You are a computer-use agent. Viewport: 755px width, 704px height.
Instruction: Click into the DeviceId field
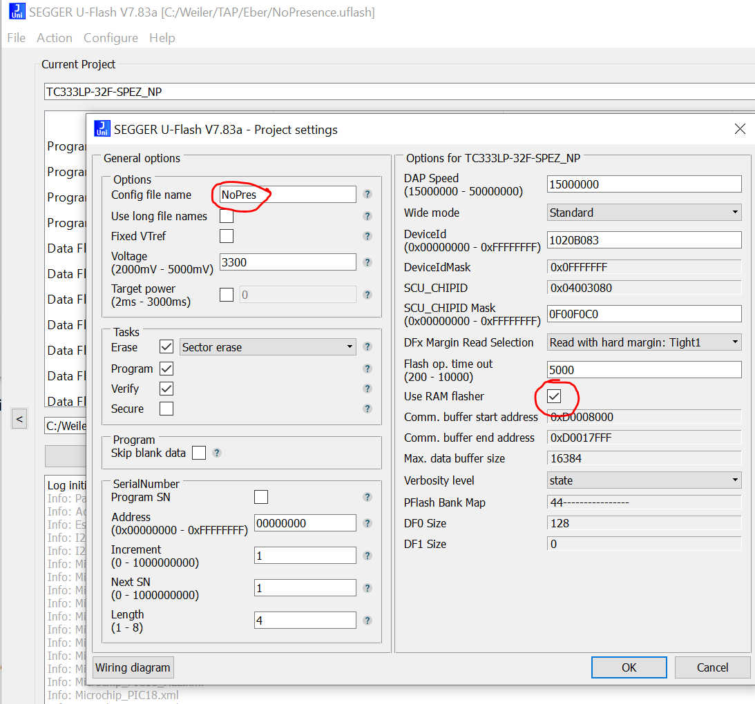tap(644, 240)
